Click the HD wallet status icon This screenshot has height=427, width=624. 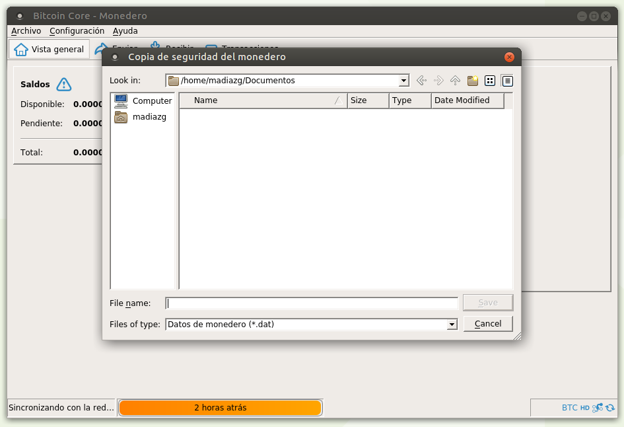click(584, 408)
